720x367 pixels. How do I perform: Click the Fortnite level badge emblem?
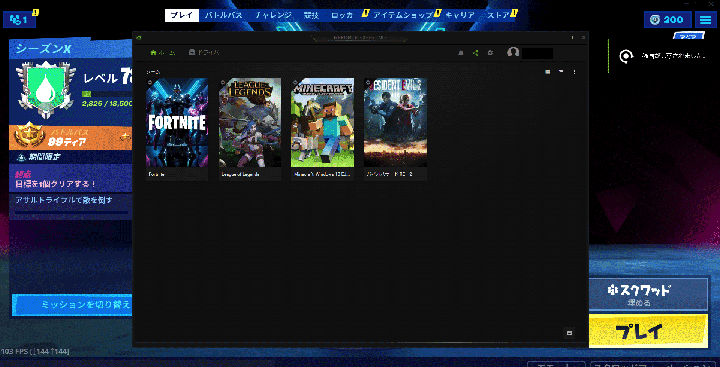[46, 90]
